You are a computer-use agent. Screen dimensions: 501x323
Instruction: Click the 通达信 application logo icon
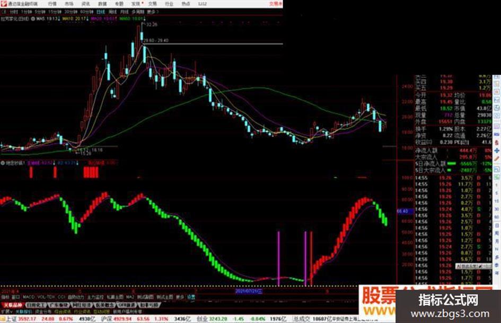tap(4, 4)
